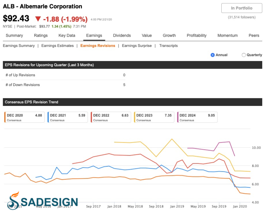Go to the Dividends tab
The image size is (268, 213).
click(122, 35)
